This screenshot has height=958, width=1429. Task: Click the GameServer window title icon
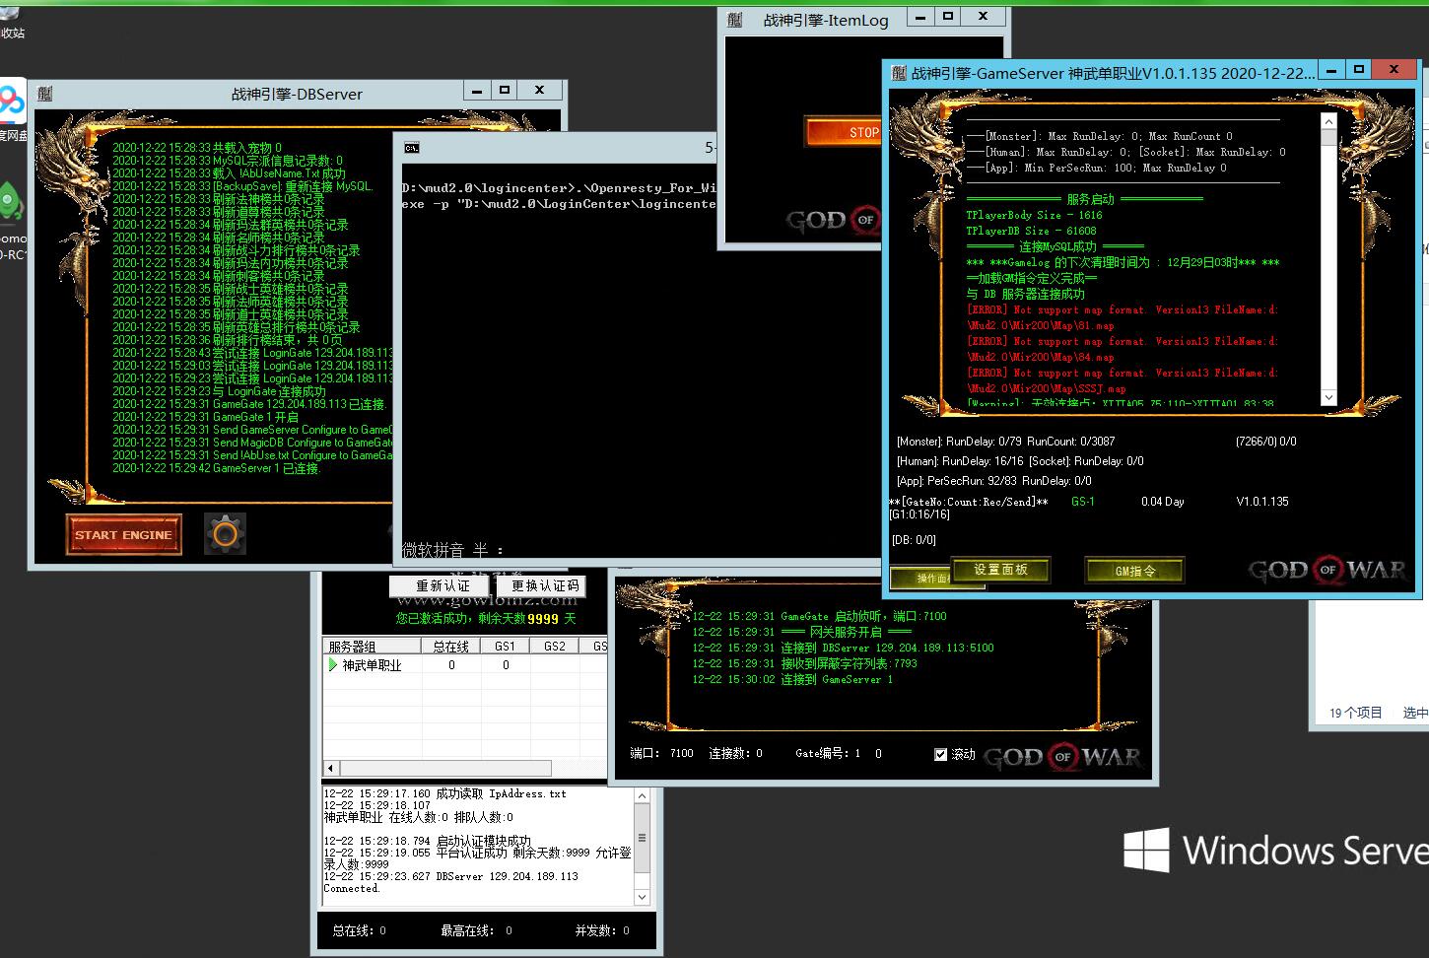point(899,73)
